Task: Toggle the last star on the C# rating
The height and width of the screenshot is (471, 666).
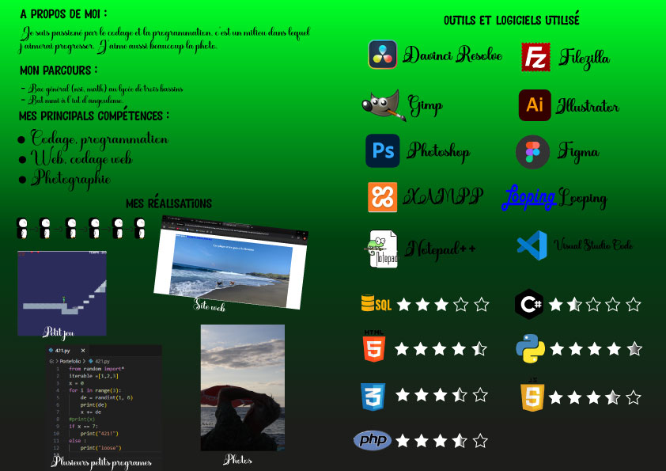Action: click(631, 303)
